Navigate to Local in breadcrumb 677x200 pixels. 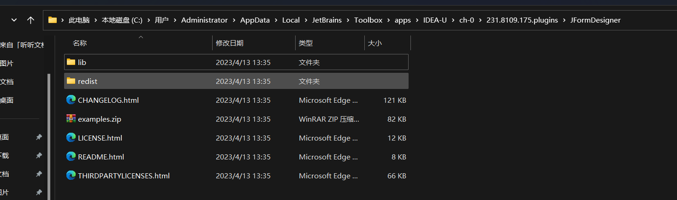(291, 20)
